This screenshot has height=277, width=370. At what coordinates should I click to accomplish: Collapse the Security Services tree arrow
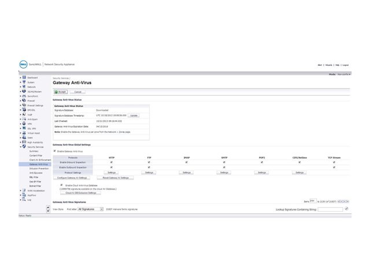[x=21, y=147]
